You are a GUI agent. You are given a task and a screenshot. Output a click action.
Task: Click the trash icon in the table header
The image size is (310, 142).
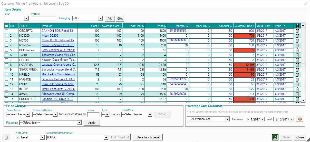click(297, 26)
